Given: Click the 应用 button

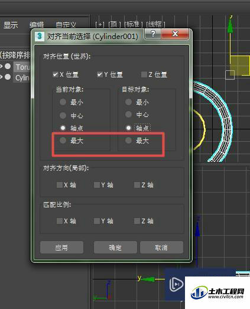Looking at the screenshot, I should [61, 248].
